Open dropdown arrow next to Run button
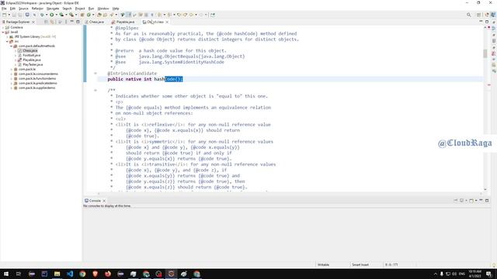Viewport: 497px width, 279px height. click(57, 15)
